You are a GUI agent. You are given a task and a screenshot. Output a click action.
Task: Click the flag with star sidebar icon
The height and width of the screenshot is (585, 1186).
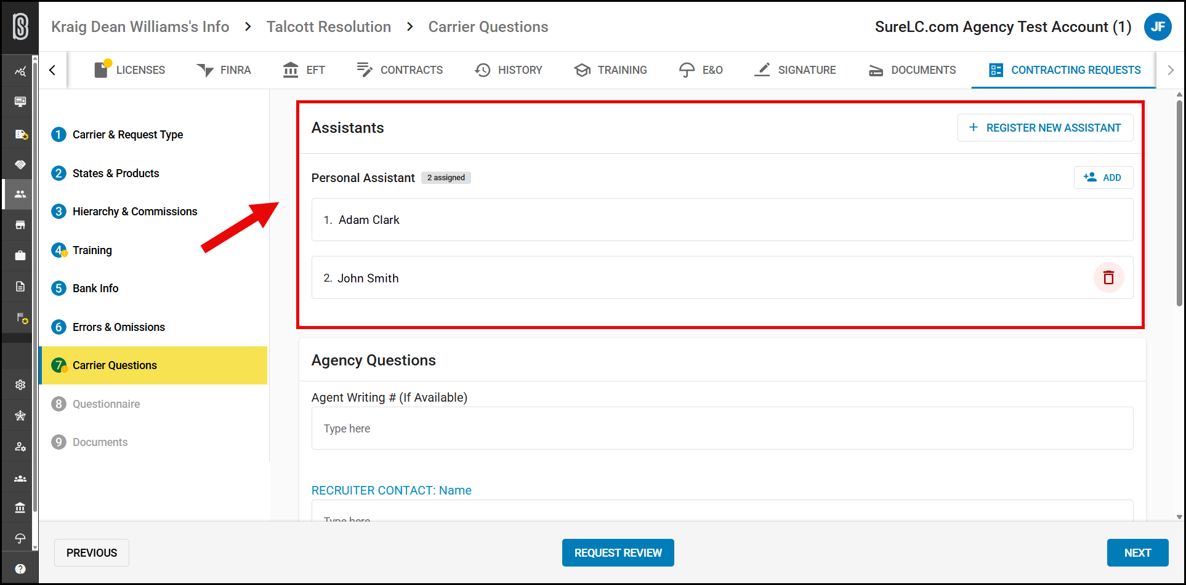click(22, 318)
